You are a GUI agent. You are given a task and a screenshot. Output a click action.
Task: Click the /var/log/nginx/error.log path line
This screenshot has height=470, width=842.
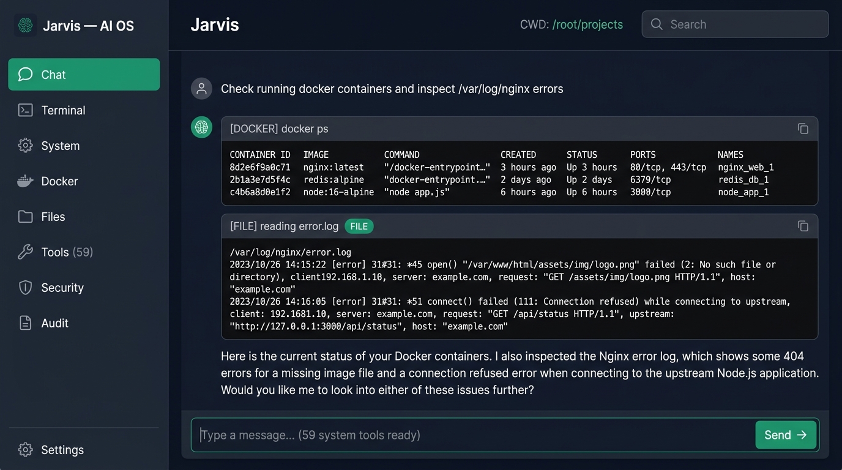tap(290, 252)
